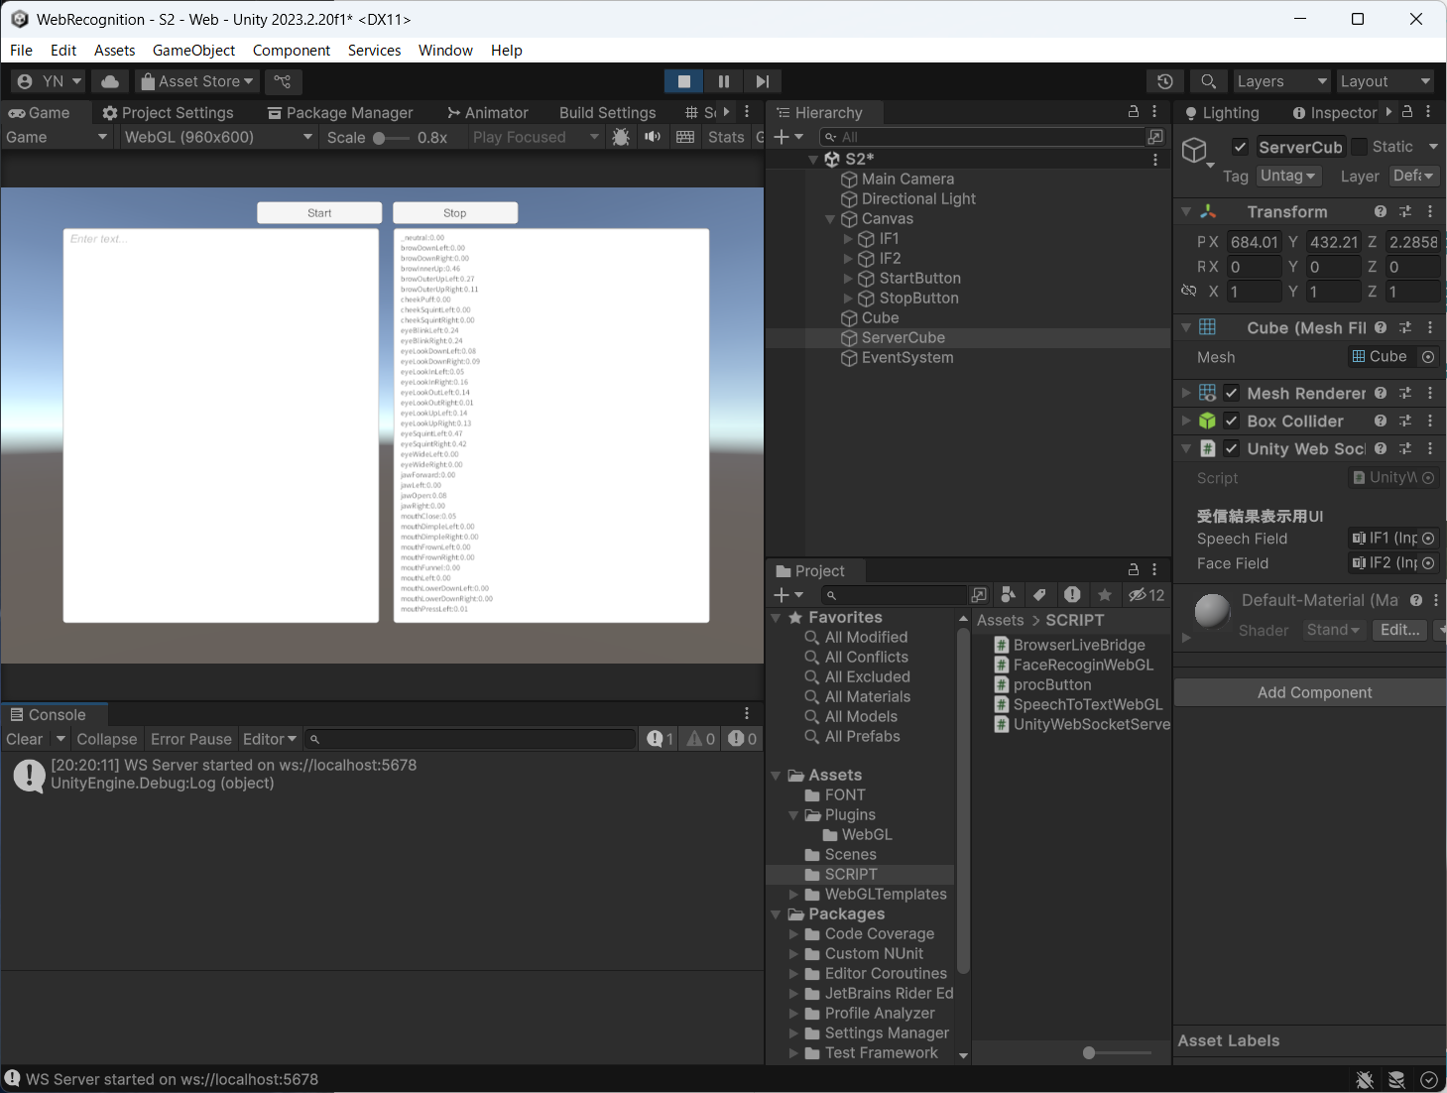Screen dimensions: 1447x1093
Task: Open the Undo History icon
Action: click(1165, 81)
